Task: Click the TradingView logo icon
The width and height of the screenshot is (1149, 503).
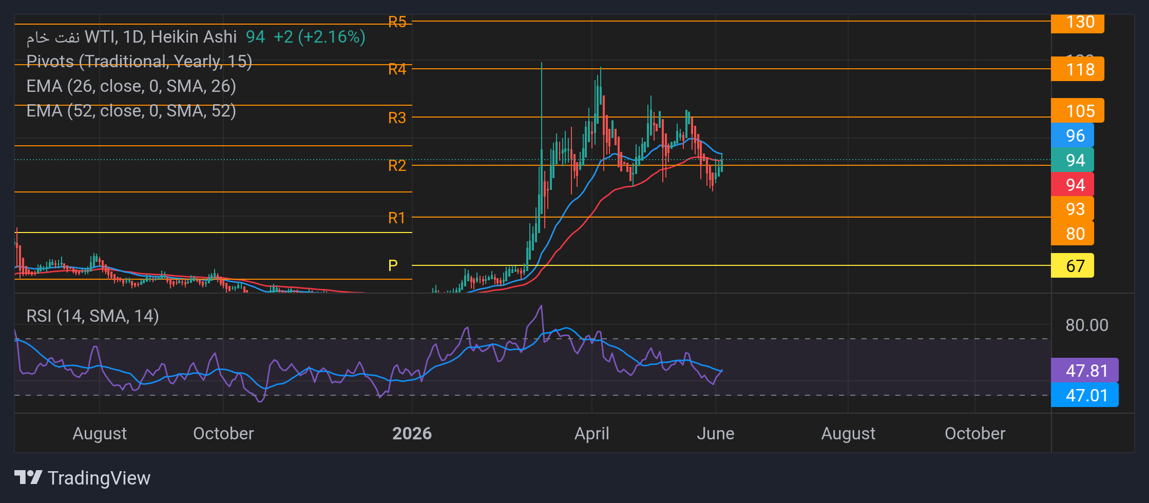Action: click(28, 477)
